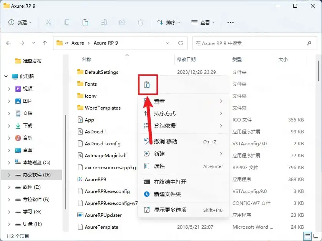This screenshot has width=322, height=241.
Task: Open the 排序方式 submenu
Action: tap(183, 113)
